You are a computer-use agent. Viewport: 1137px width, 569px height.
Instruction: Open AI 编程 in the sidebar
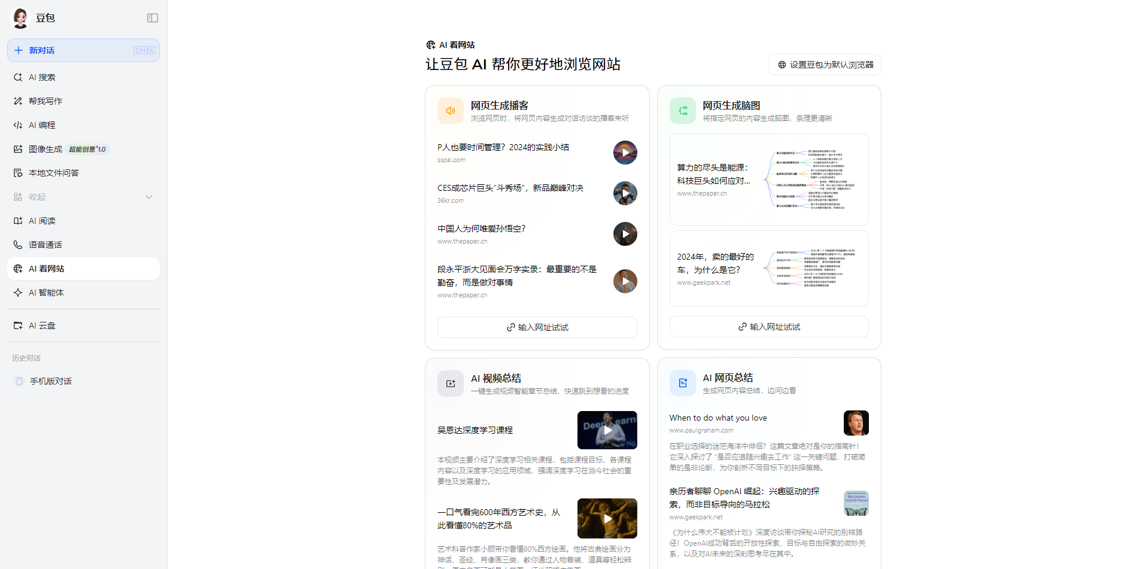click(x=83, y=125)
